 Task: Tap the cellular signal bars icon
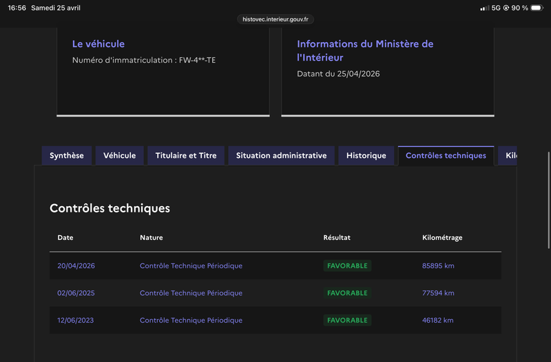click(x=484, y=8)
